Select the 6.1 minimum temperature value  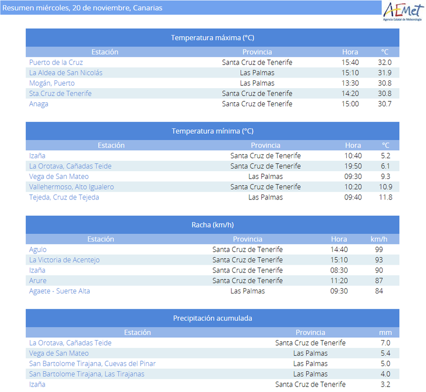tap(385, 166)
